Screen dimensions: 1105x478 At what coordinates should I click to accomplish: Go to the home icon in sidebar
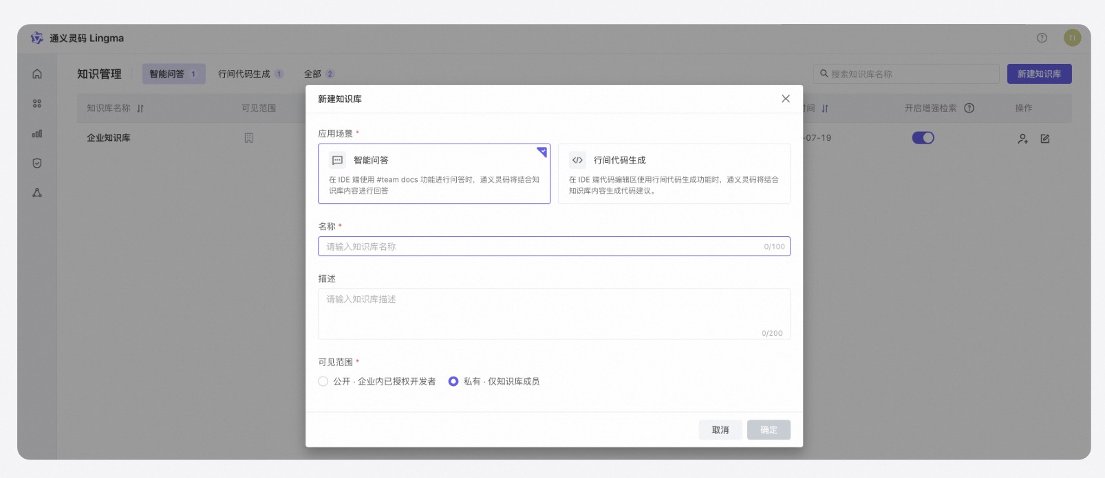click(x=37, y=74)
